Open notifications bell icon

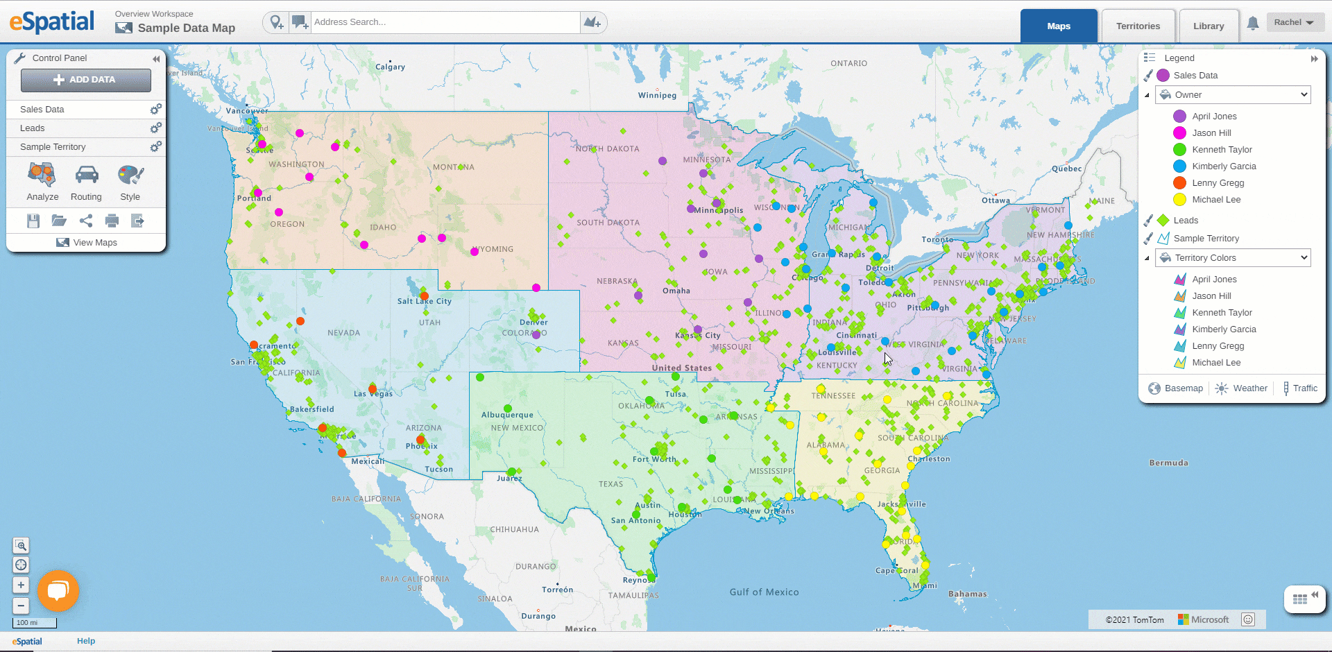1252,24
